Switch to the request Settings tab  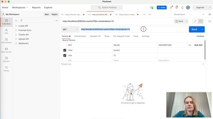pos(146,36)
